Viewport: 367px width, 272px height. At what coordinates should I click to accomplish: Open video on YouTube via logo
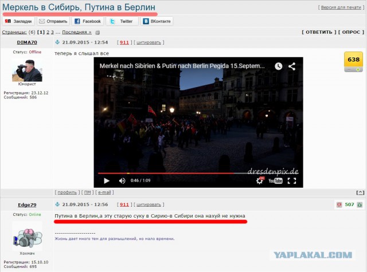click(x=275, y=180)
